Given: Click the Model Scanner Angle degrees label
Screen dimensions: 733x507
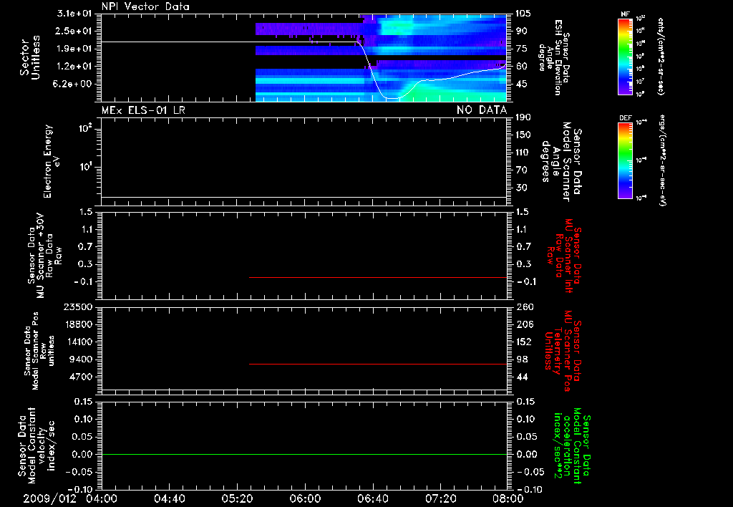Looking at the screenshot, I should click(x=561, y=162).
